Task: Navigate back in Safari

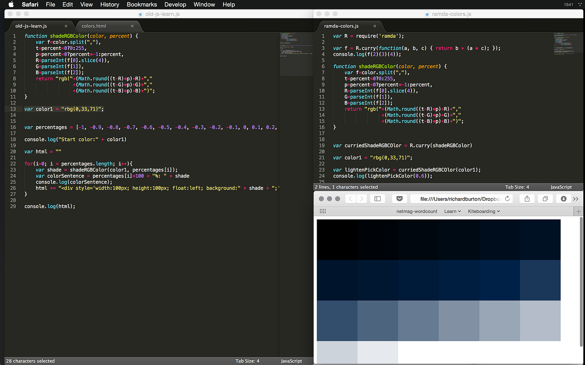Action: point(351,199)
